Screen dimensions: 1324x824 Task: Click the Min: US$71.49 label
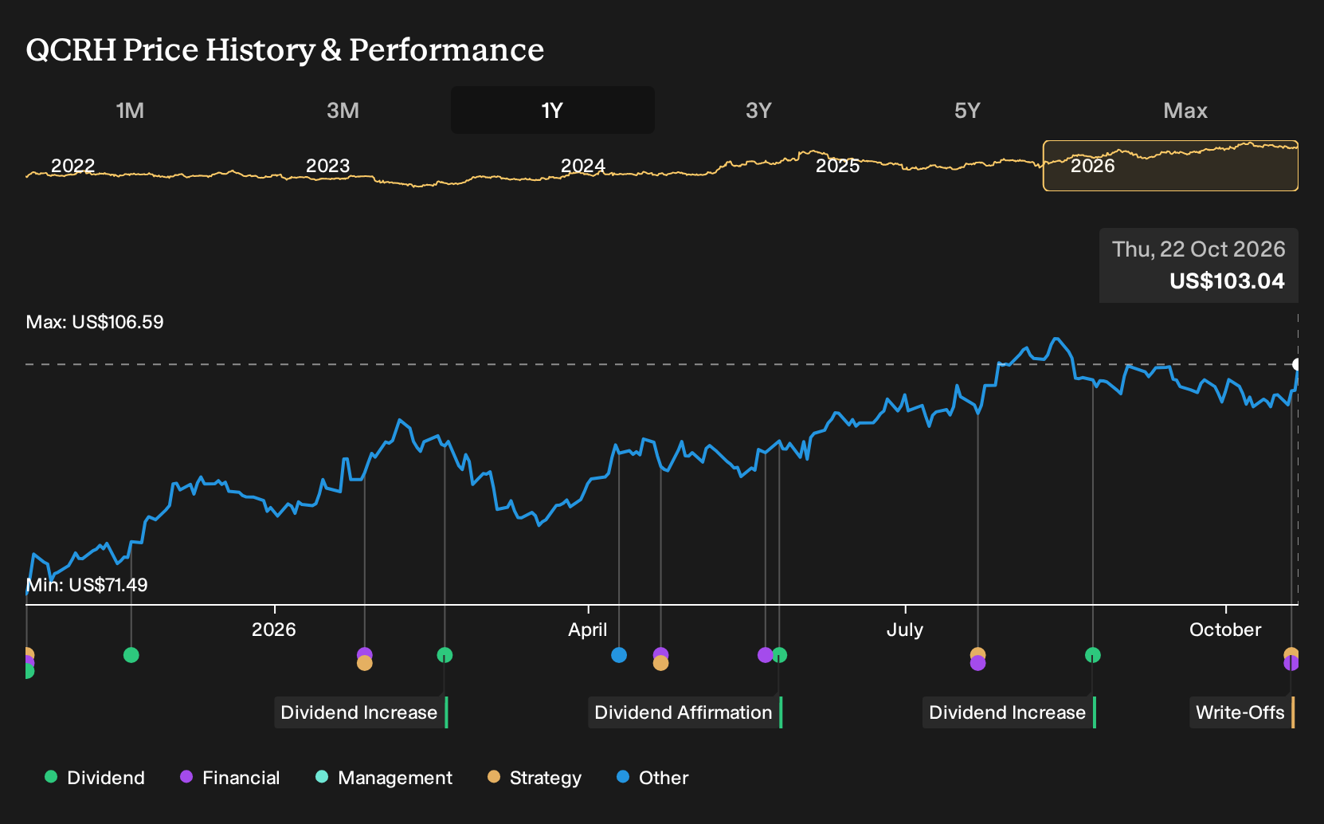tap(87, 585)
